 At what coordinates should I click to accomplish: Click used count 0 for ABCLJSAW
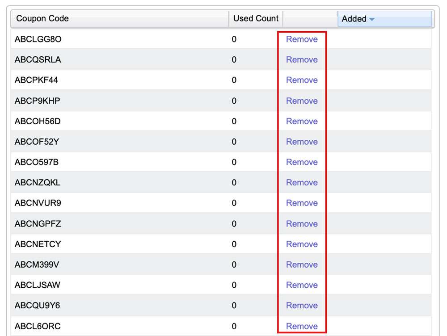[234, 285]
